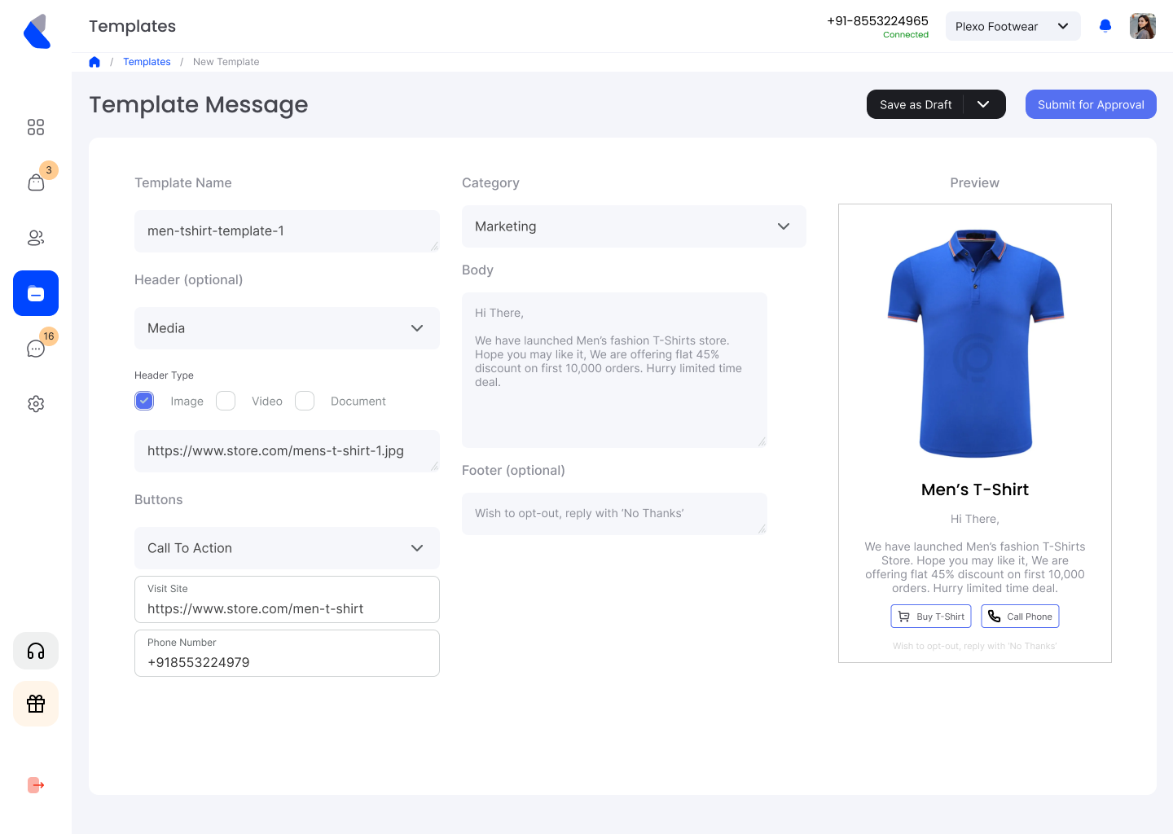Open the contacts people icon in sidebar
The image size is (1173, 834).
click(36, 238)
